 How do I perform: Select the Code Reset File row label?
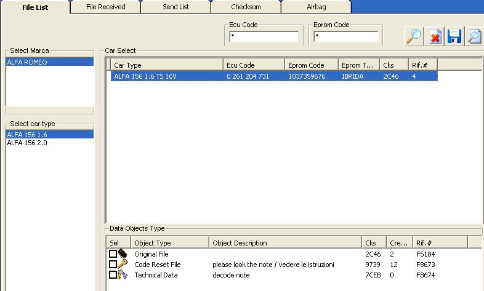pos(158,265)
